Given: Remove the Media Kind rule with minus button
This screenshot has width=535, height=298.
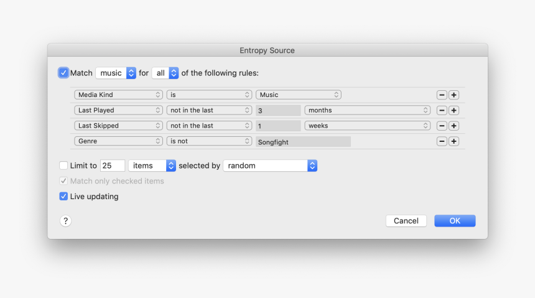Looking at the screenshot, I should click(x=442, y=95).
